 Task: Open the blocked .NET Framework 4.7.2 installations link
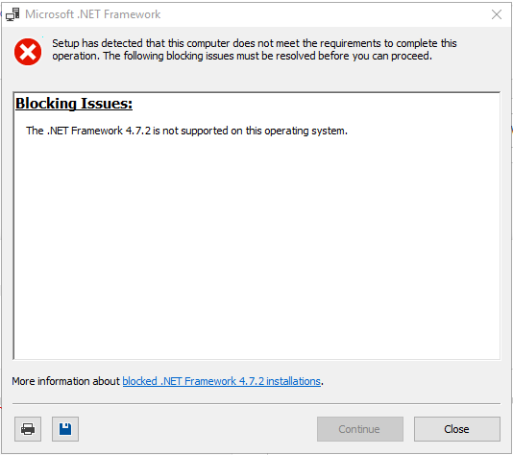[x=222, y=381]
